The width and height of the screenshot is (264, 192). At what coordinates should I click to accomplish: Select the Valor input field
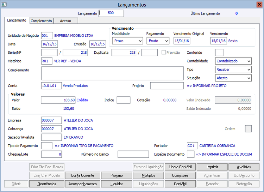[58, 100]
